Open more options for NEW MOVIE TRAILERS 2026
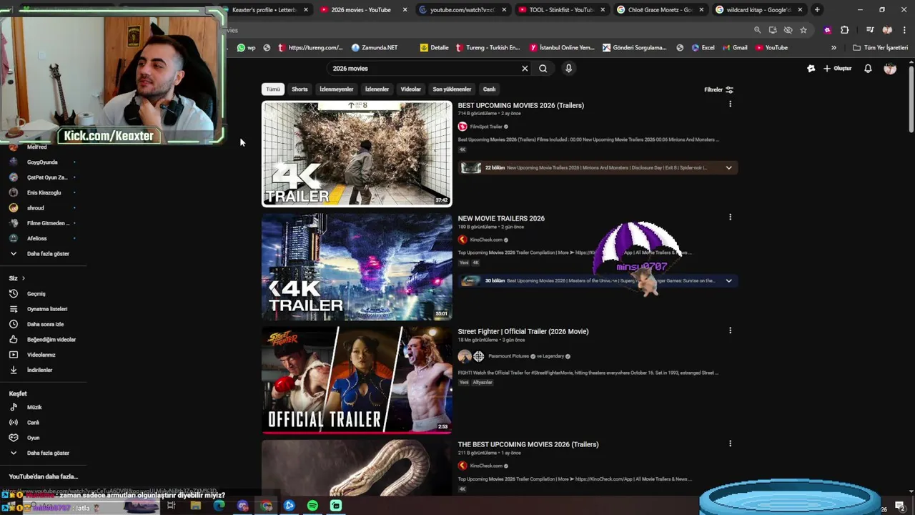915x515 pixels. (x=730, y=217)
